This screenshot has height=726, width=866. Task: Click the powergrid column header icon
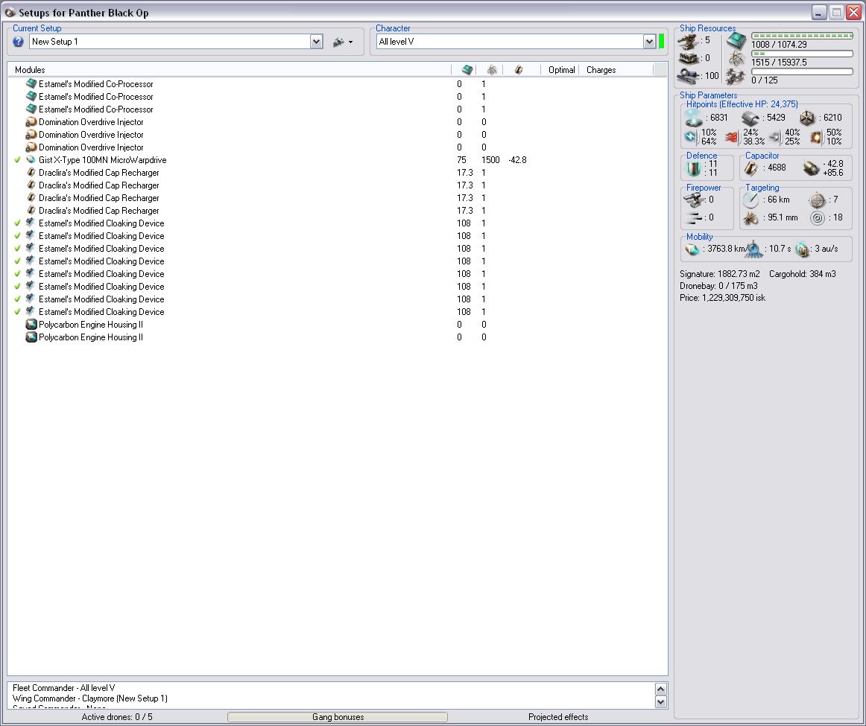click(x=492, y=69)
